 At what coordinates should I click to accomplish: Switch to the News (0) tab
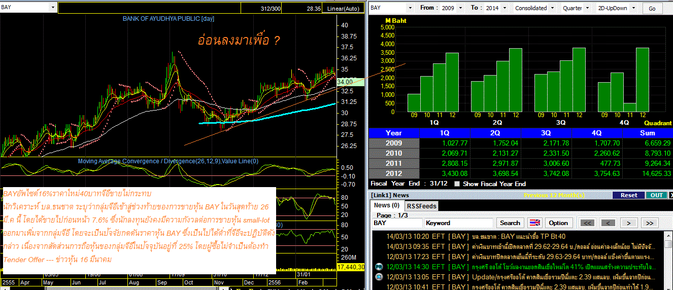(x=386, y=205)
